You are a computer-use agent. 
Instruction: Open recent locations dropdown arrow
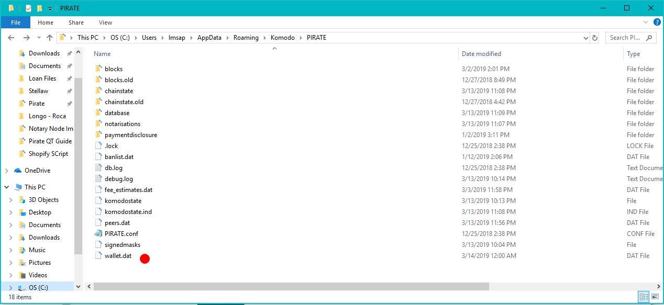click(x=39, y=38)
